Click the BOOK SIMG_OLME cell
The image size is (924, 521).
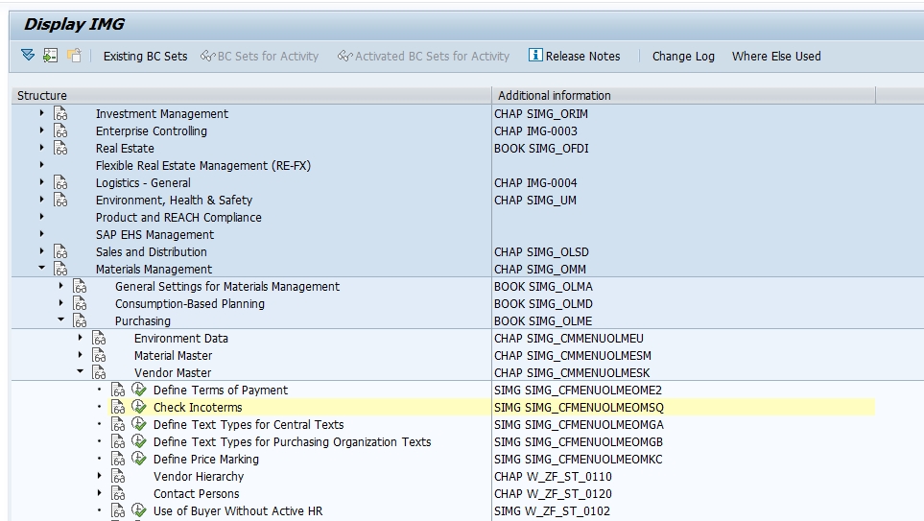point(543,321)
